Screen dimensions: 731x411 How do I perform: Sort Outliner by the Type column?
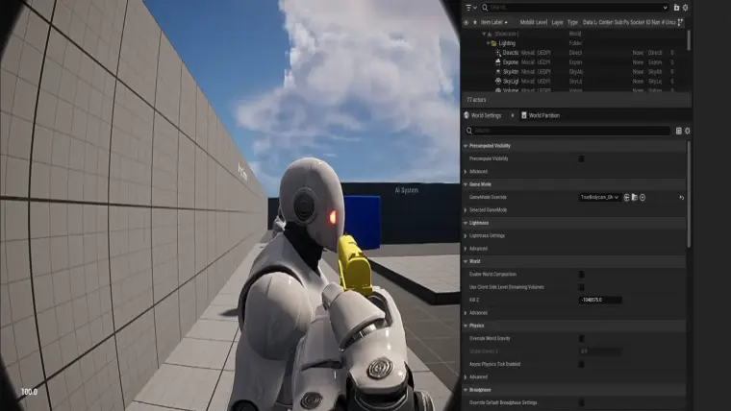pyautogui.click(x=572, y=21)
